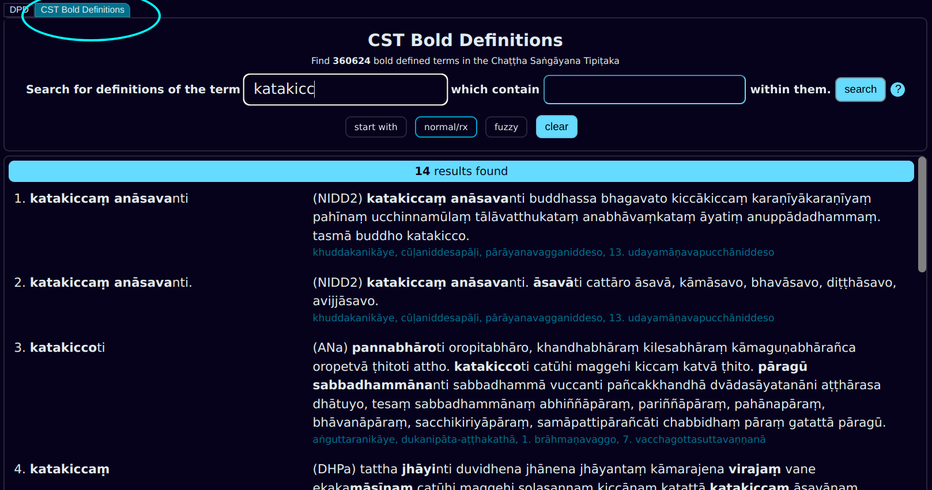This screenshot has height=490, width=932.
Task: Open the source link under result 1
Action: [543, 252]
